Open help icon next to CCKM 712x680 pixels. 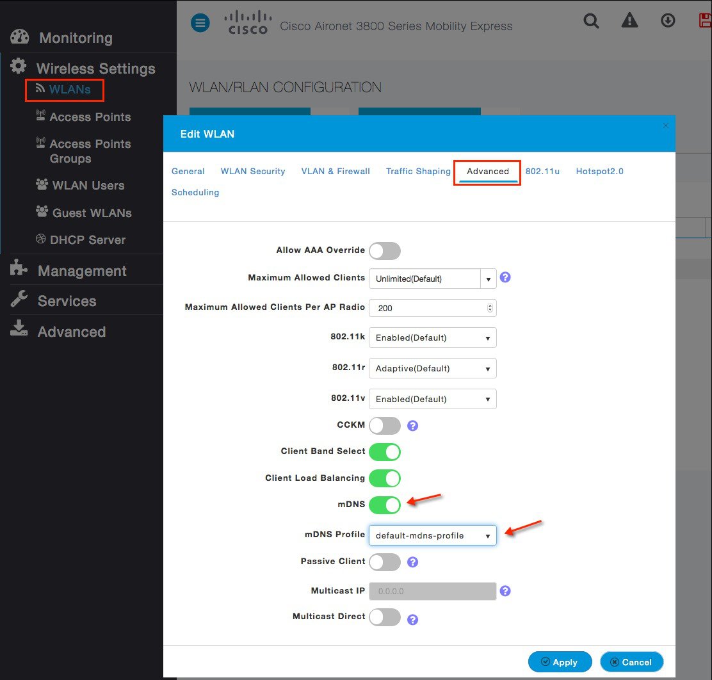[412, 426]
